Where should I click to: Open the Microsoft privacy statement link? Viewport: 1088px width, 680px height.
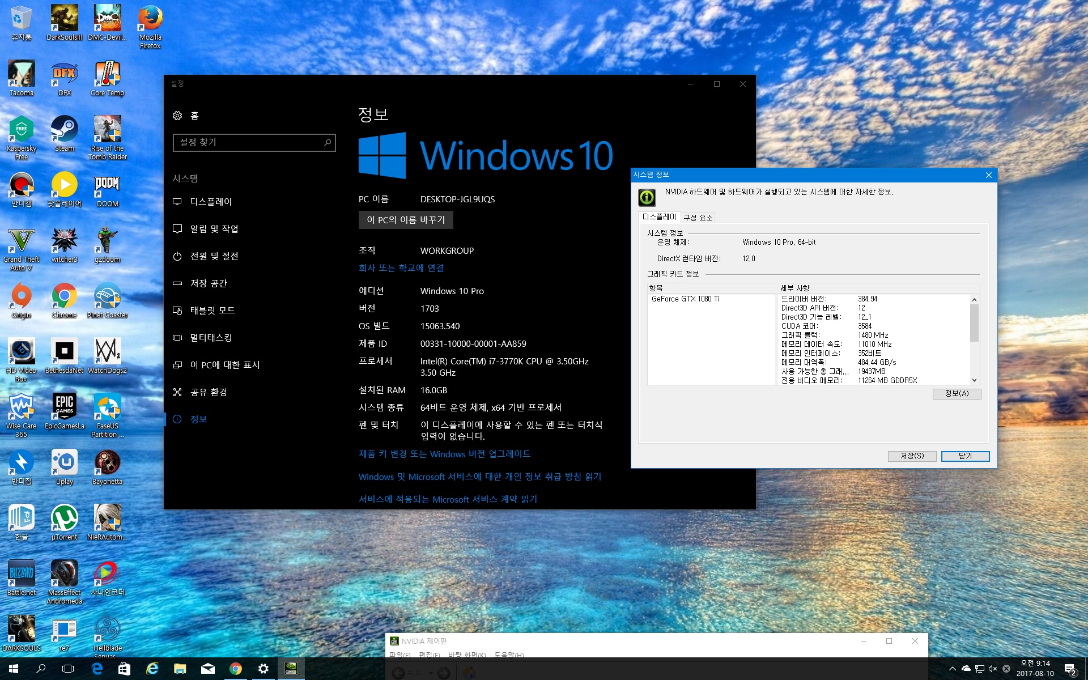480,477
